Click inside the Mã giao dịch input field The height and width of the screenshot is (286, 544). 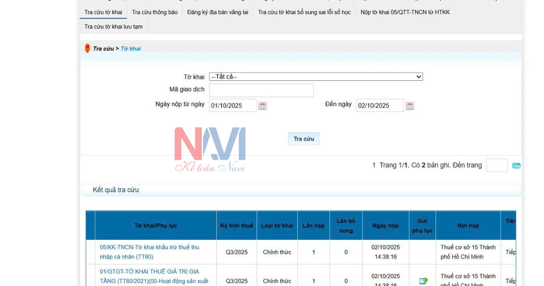pos(261,90)
